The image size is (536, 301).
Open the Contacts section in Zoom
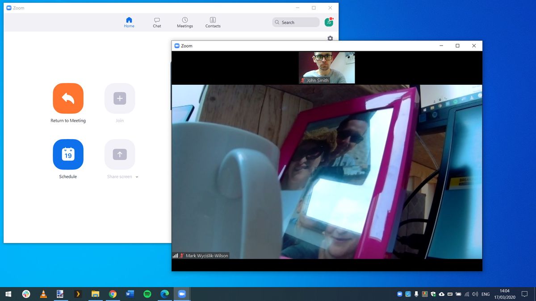tap(213, 22)
